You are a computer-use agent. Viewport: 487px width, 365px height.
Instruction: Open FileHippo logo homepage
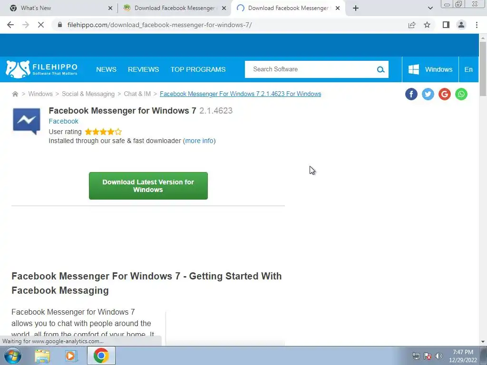pyautogui.click(x=42, y=69)
